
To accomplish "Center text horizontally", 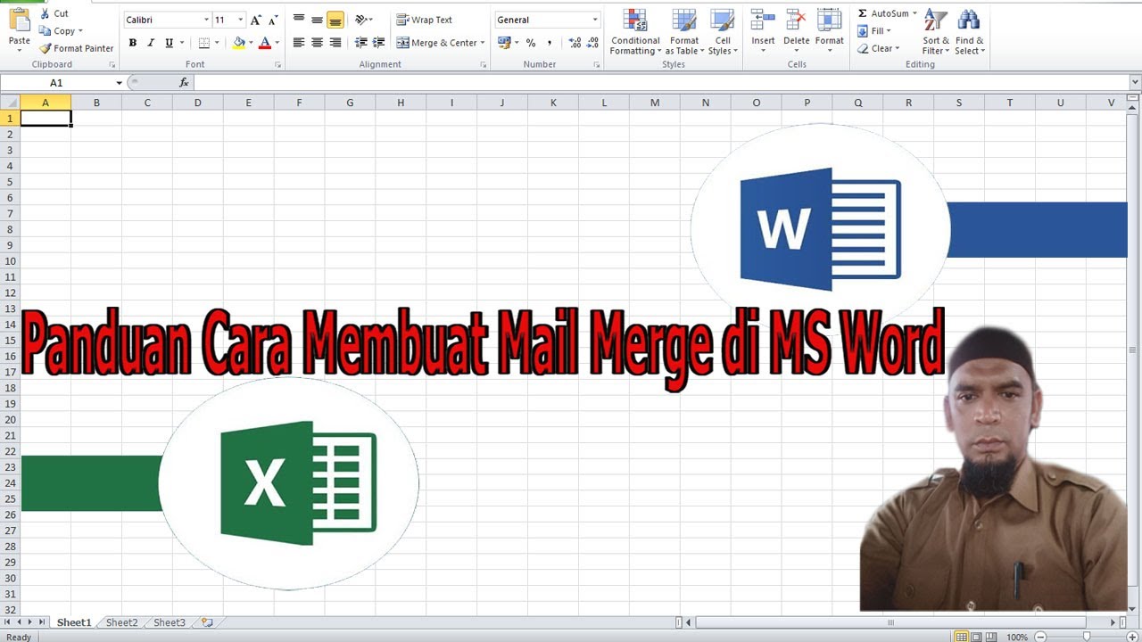I will pos(317,43).
